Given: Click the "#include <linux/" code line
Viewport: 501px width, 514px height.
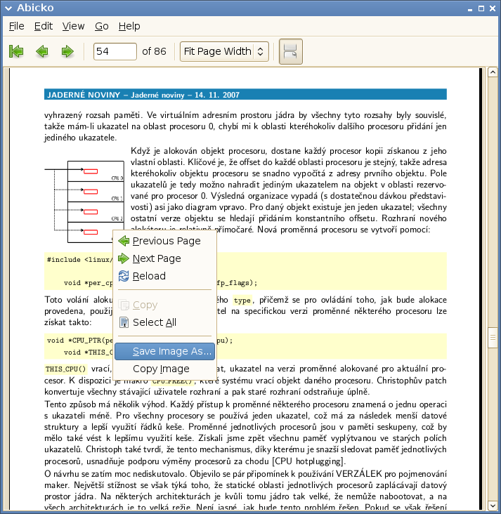Looking at the screenshot, I should click(79, 260).
